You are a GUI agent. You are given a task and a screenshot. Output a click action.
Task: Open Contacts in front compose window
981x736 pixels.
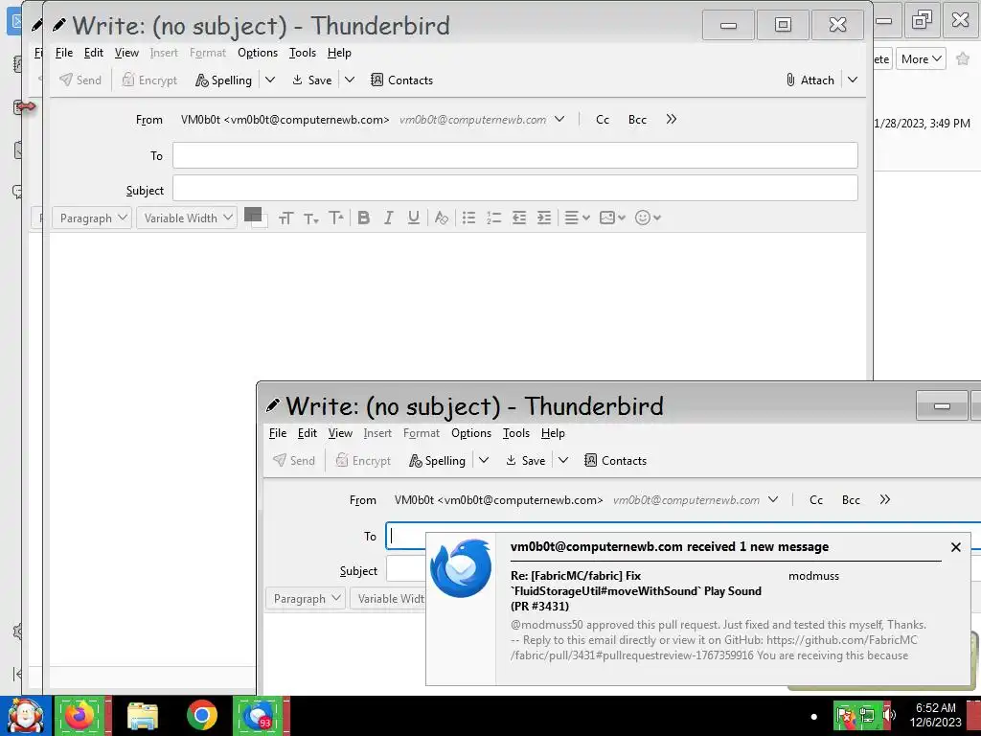pos(616,461)
